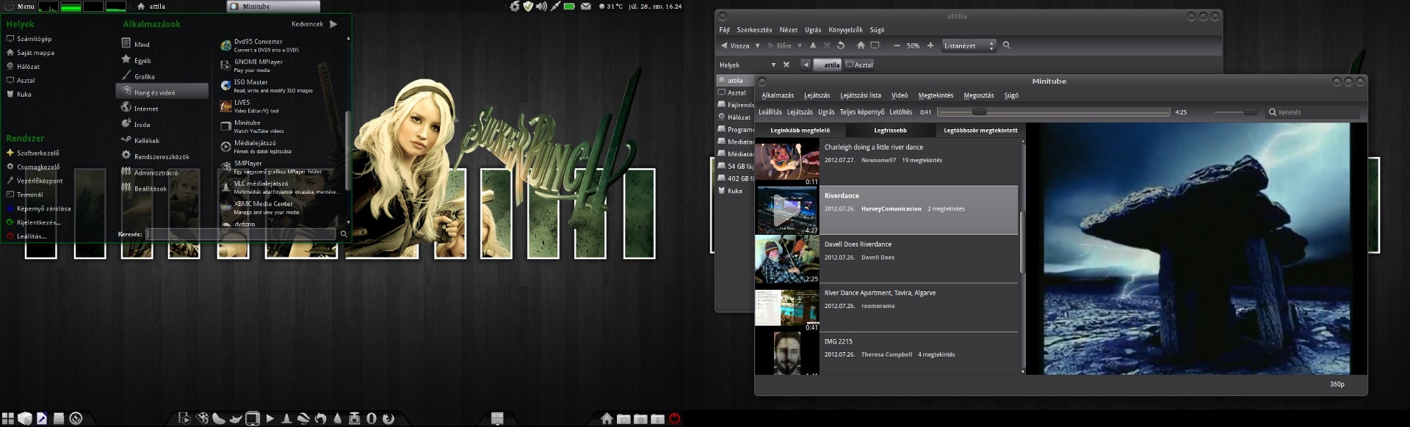Image resolution: width=1410 pixels, height=427 pixels.
Task: Click Letöltés in the Minitube toolbar
Action: [x=900, y=112]
